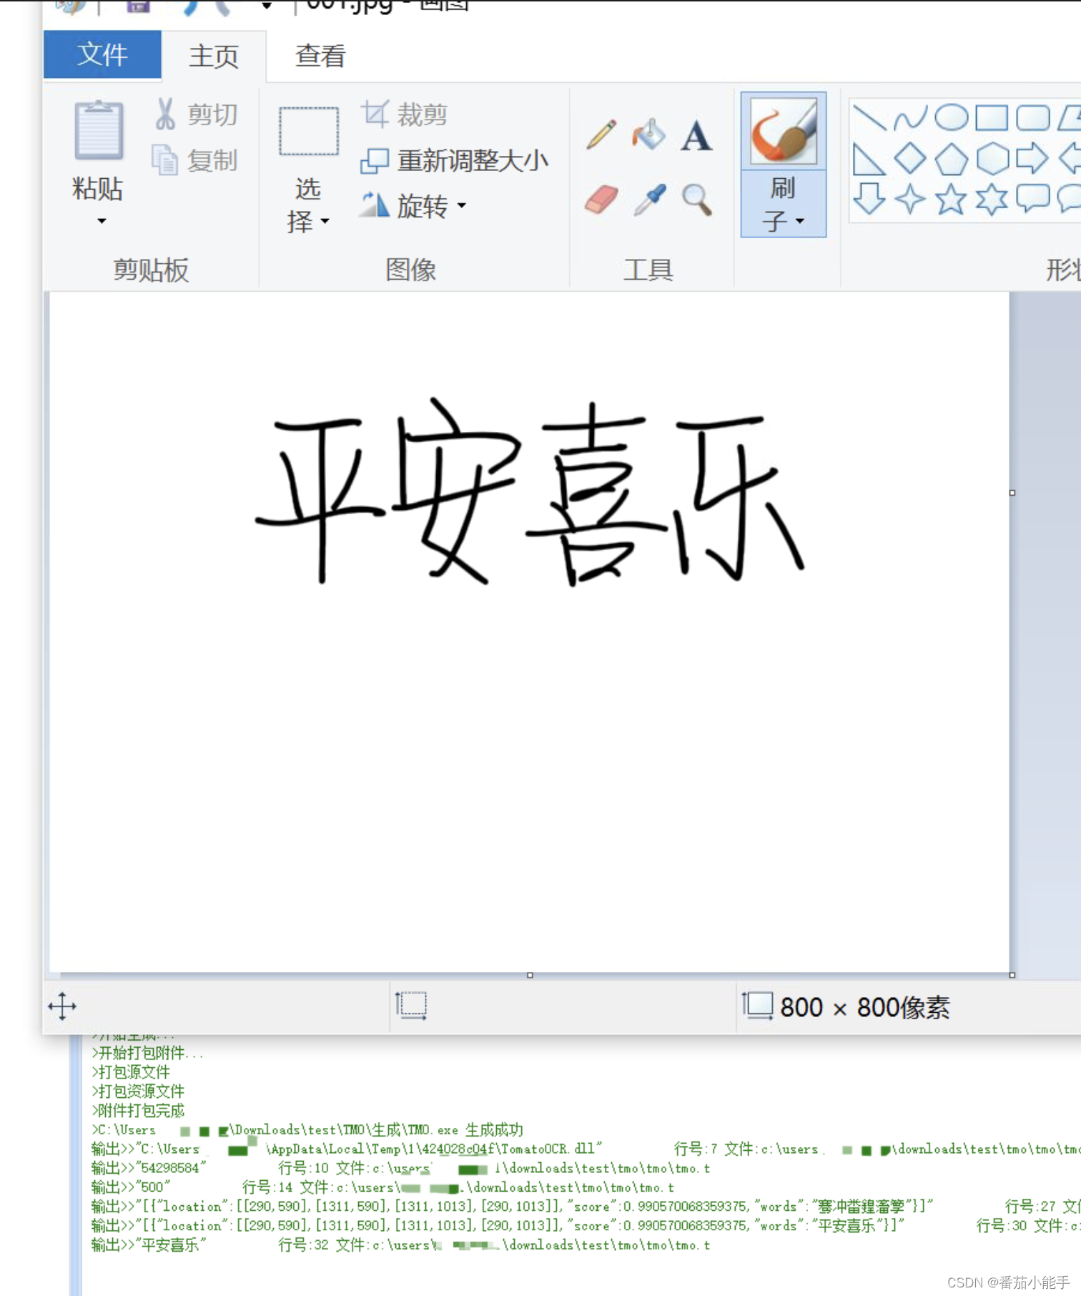Screen dimensions: 1081x1296
Task: Click the 刷子 brush icon
Action: tap(784, 131)
